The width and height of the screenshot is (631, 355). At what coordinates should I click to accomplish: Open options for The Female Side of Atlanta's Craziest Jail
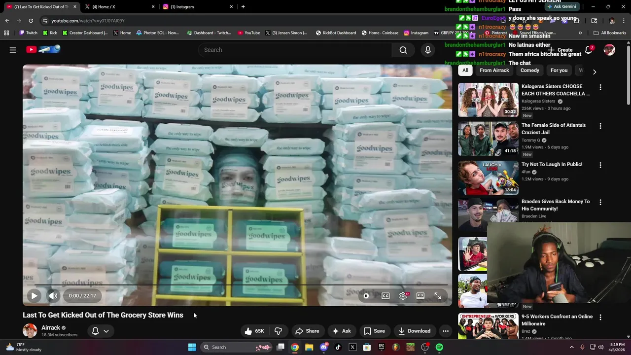point(600,126)
